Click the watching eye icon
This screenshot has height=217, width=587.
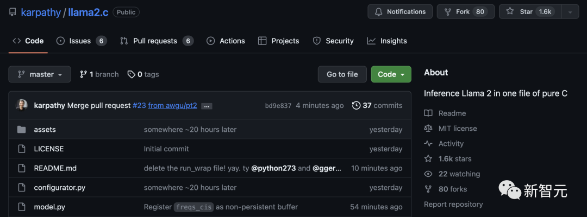tap(428, 174)
